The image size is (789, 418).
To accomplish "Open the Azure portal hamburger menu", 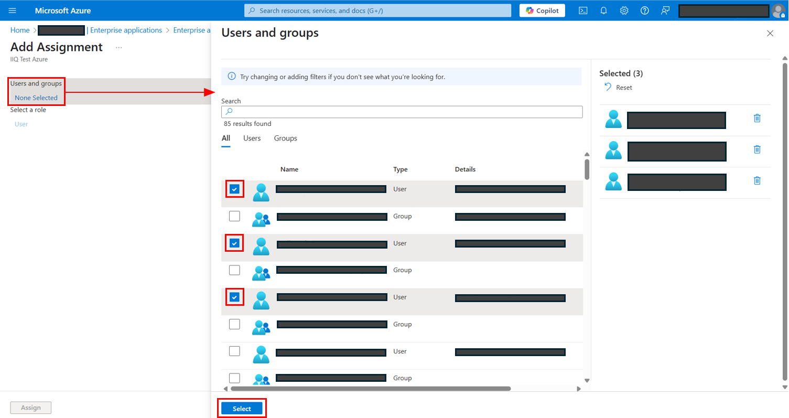I will [x=13, y=10].
